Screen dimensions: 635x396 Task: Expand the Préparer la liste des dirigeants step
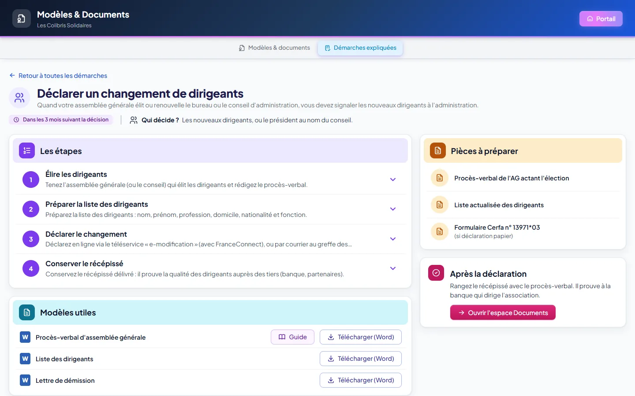(x=393, y=209)
